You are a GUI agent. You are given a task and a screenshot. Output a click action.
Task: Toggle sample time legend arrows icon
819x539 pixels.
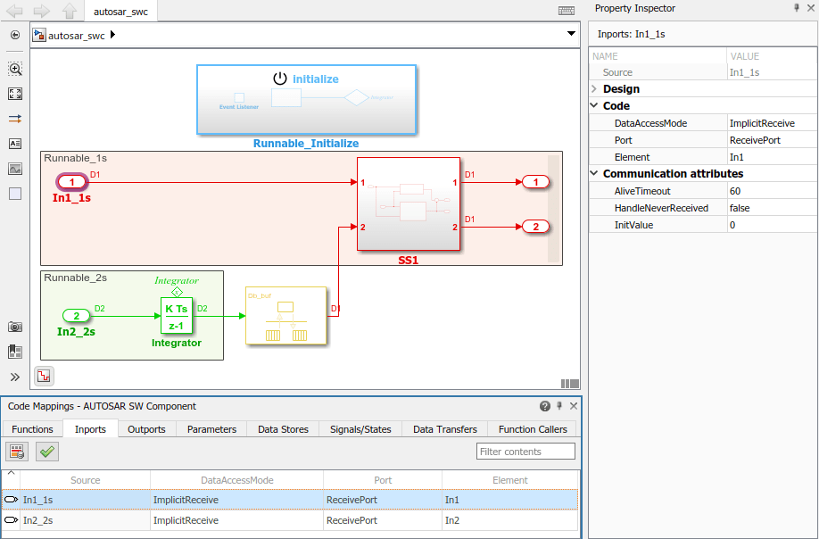(x=15, y=119)
